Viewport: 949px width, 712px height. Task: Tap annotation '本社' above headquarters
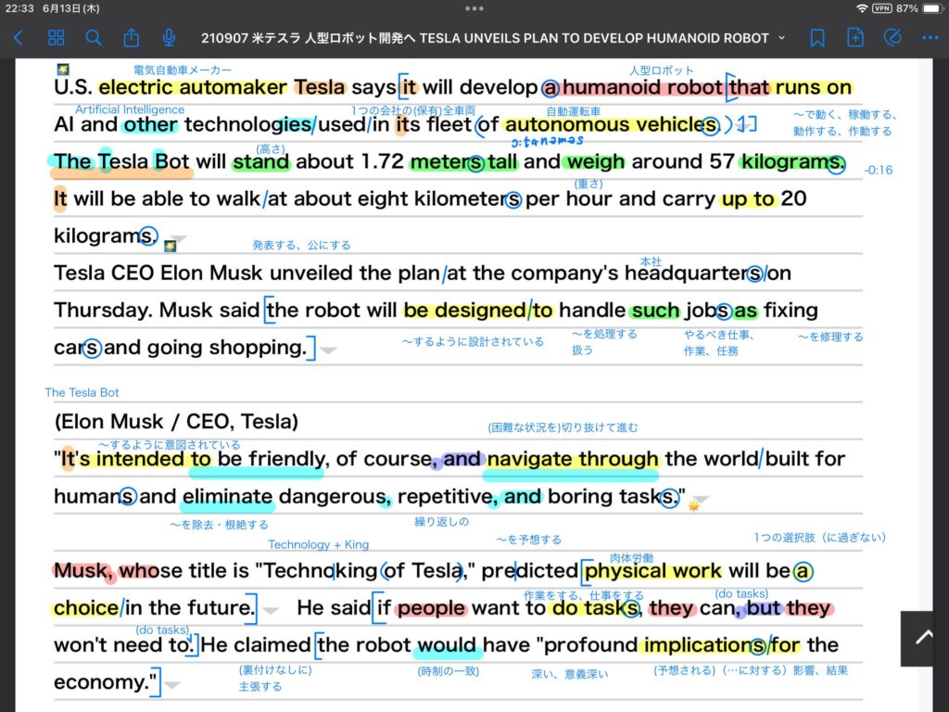pyautogui.click(x=652, y=261)
